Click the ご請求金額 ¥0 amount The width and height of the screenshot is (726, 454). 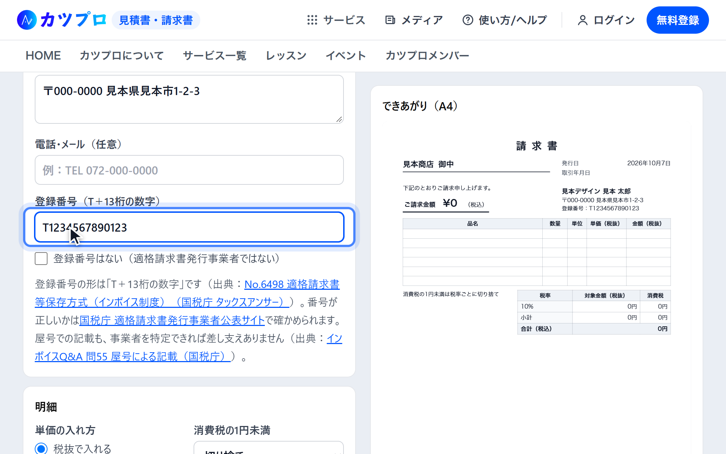(449, 203)
